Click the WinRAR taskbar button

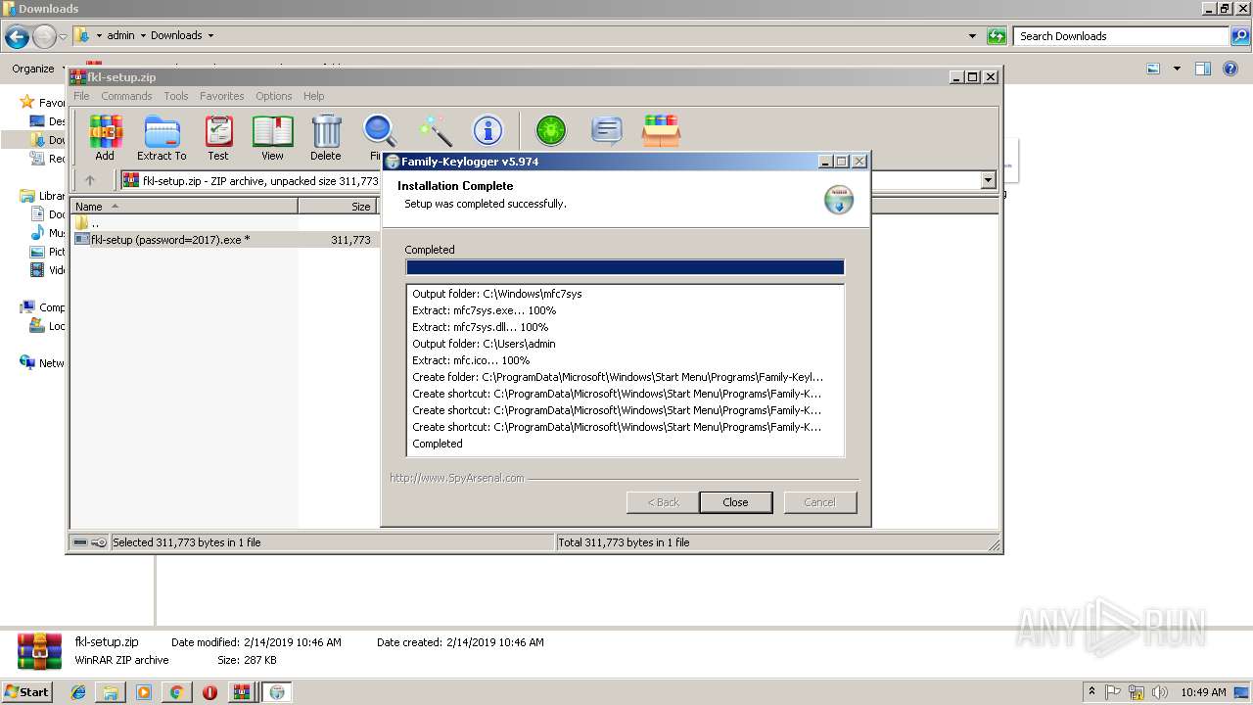click(x=242, y=692)
